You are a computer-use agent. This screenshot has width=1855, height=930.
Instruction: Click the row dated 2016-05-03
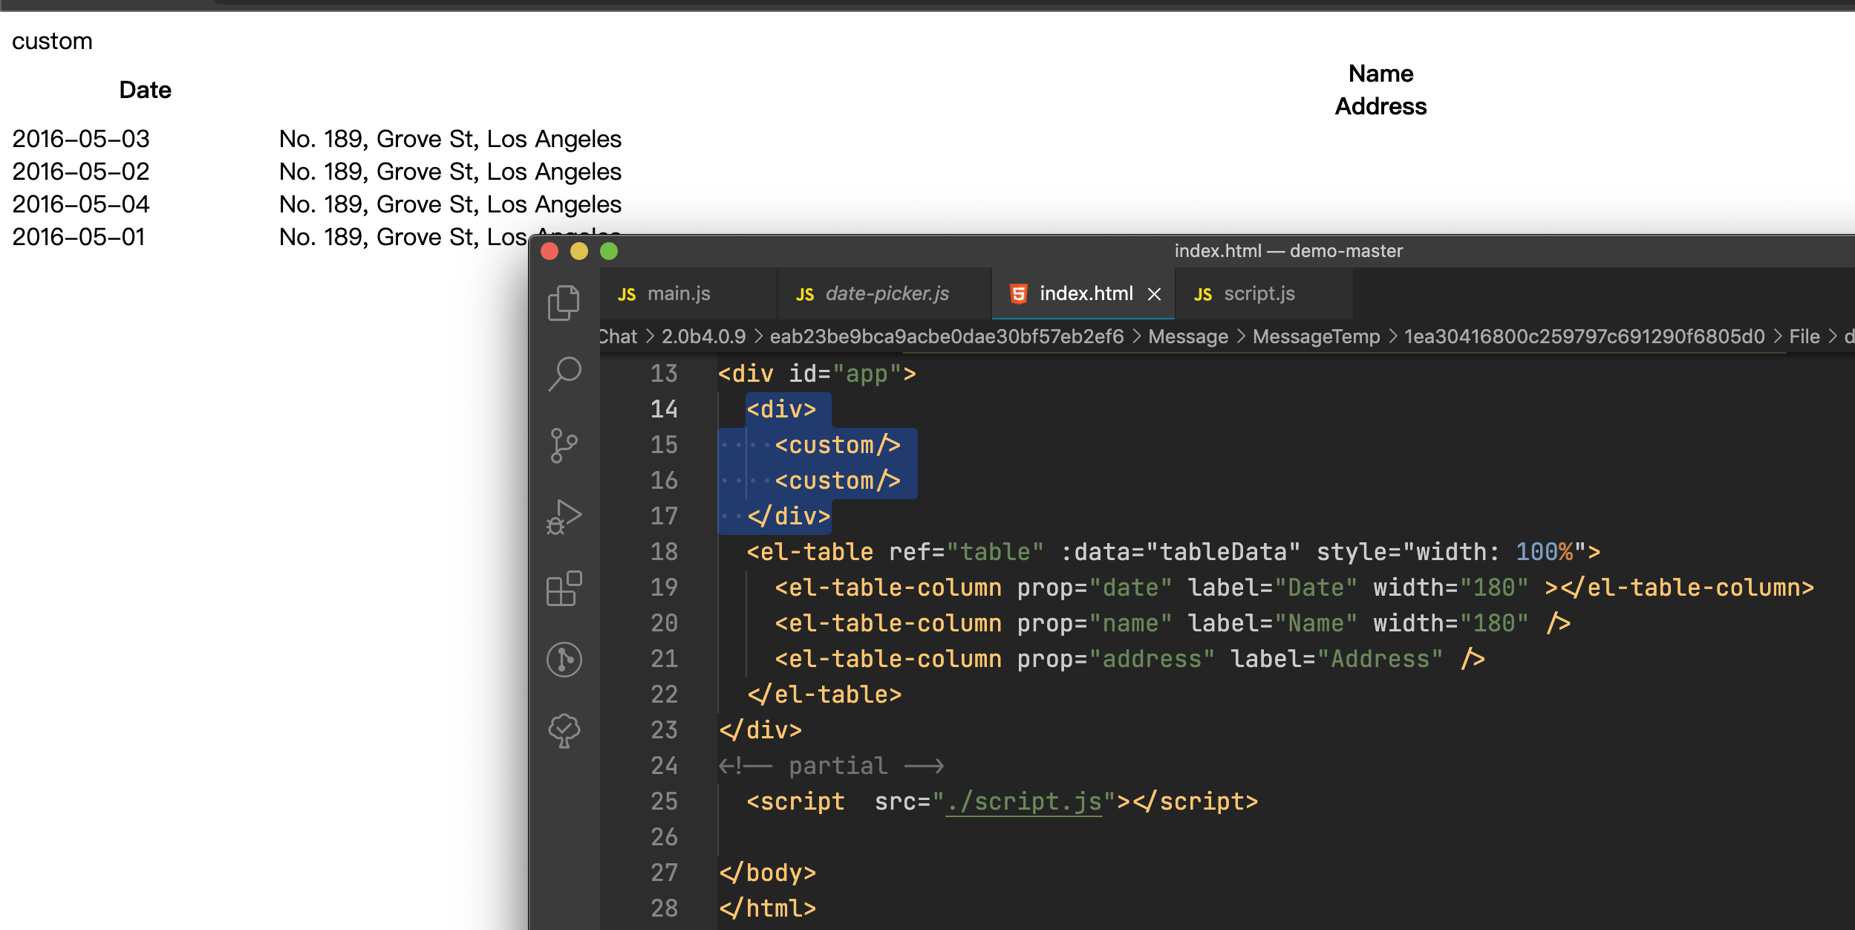(x=81, y=138)
